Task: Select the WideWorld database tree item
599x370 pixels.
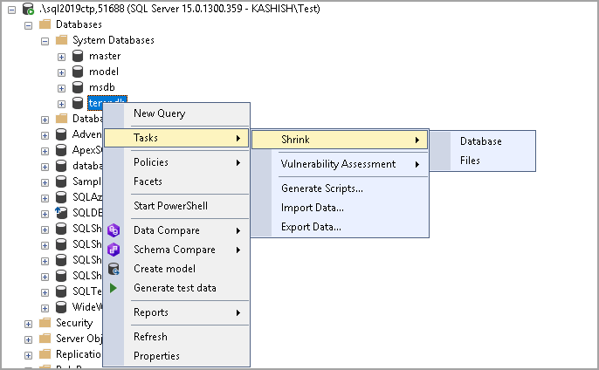Action: 86,307
